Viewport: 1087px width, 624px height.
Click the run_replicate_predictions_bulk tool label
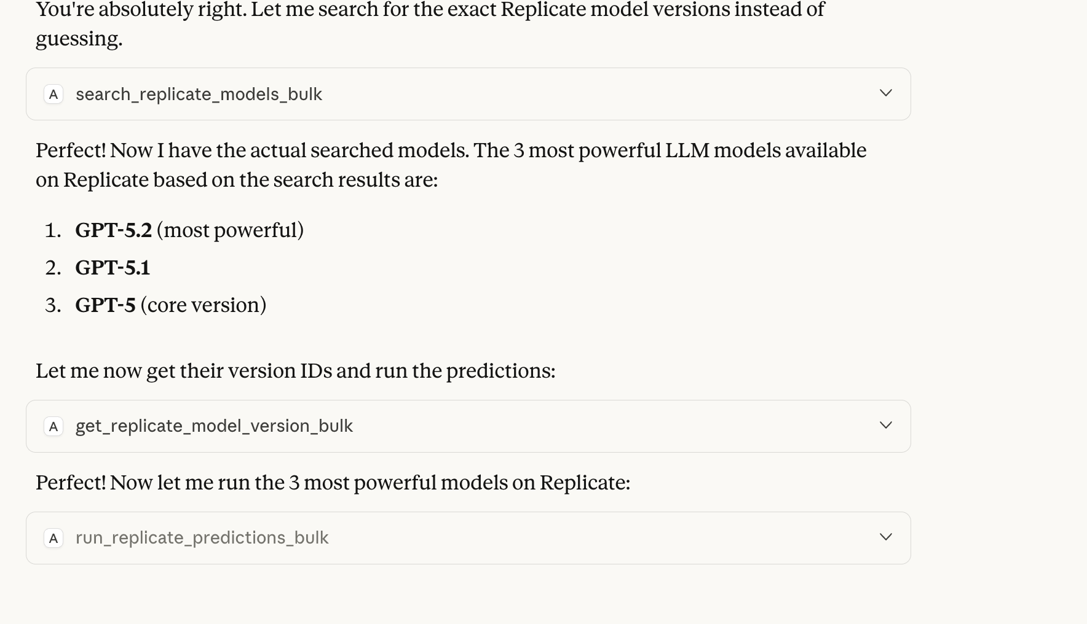click(x=202, y=538)
